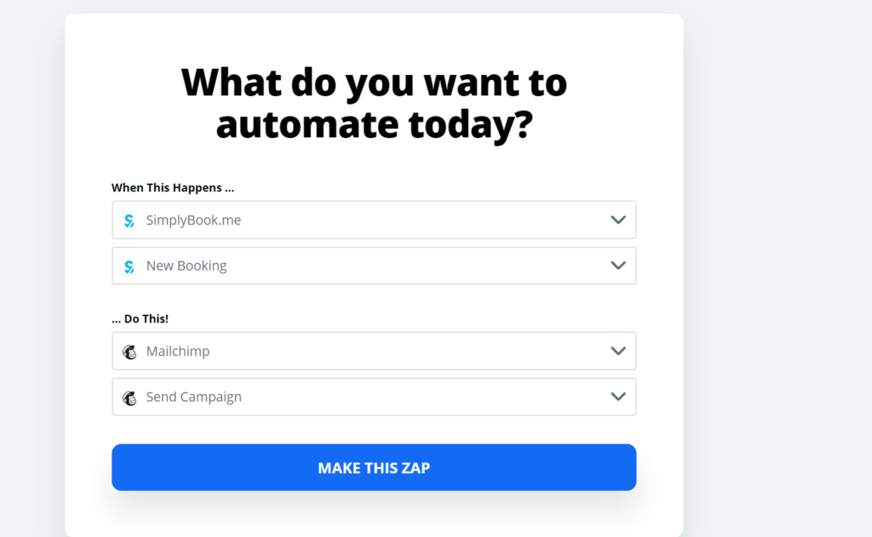Click the SimplyBook icon beside New Booking
The height and width of the screenshot is (537, 872).
click(x=129, y=267)
